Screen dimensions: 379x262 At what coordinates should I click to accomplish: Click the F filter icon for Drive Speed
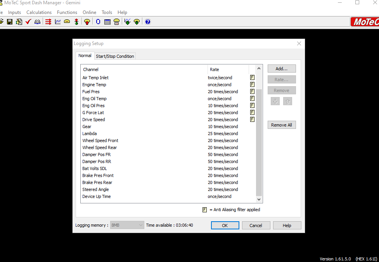(252, 120)
